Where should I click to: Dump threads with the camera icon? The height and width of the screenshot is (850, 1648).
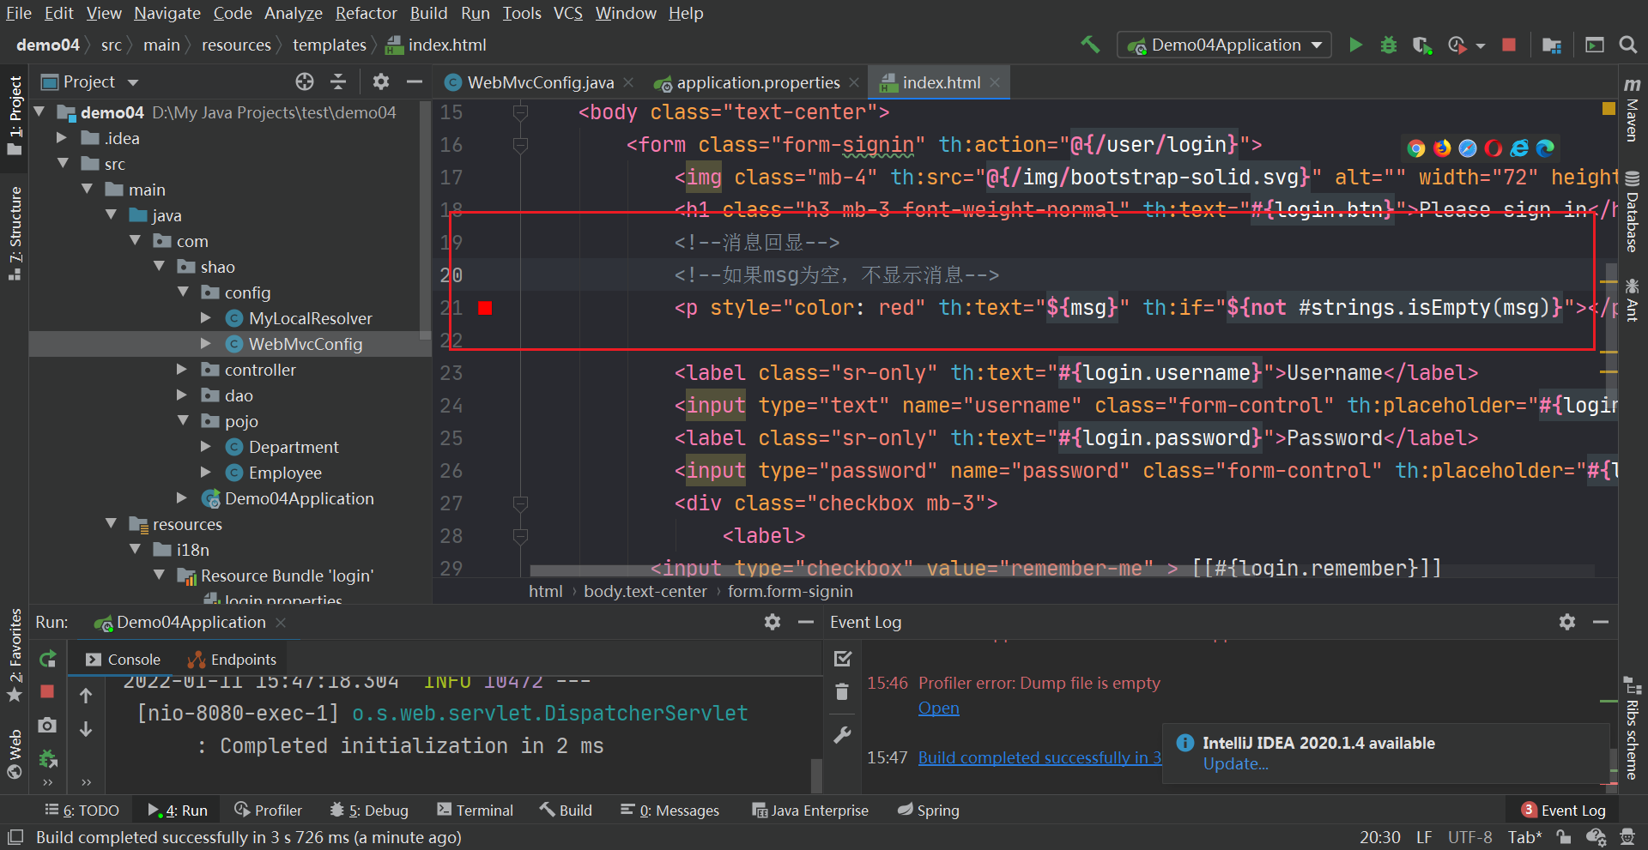point(47,726)
